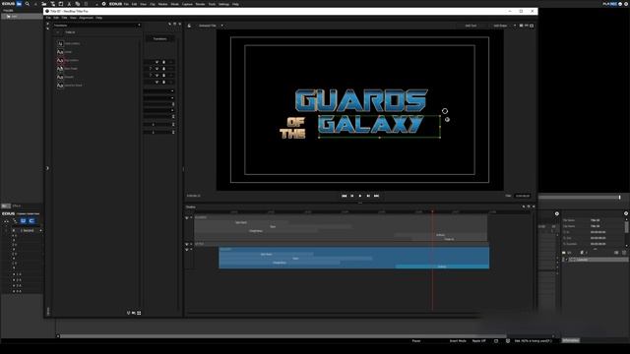630x354 pixels.
Task: Select the OF THE text on canvas
Action: [x=293, y=128]
